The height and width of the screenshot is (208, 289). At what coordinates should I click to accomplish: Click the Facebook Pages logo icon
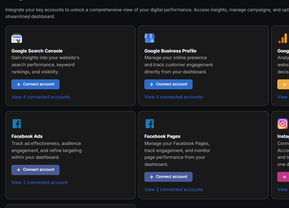coord(150,124)
